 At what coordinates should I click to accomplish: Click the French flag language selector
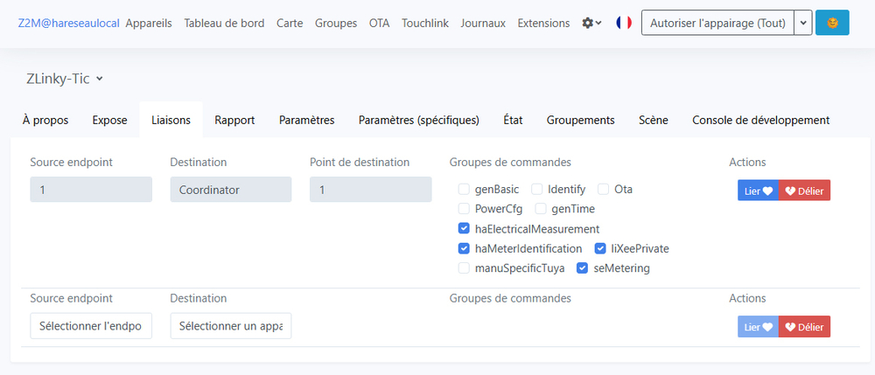click(624, 23)
